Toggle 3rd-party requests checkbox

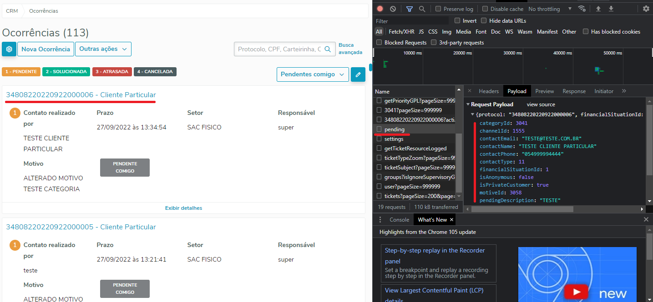coord(434,42)
